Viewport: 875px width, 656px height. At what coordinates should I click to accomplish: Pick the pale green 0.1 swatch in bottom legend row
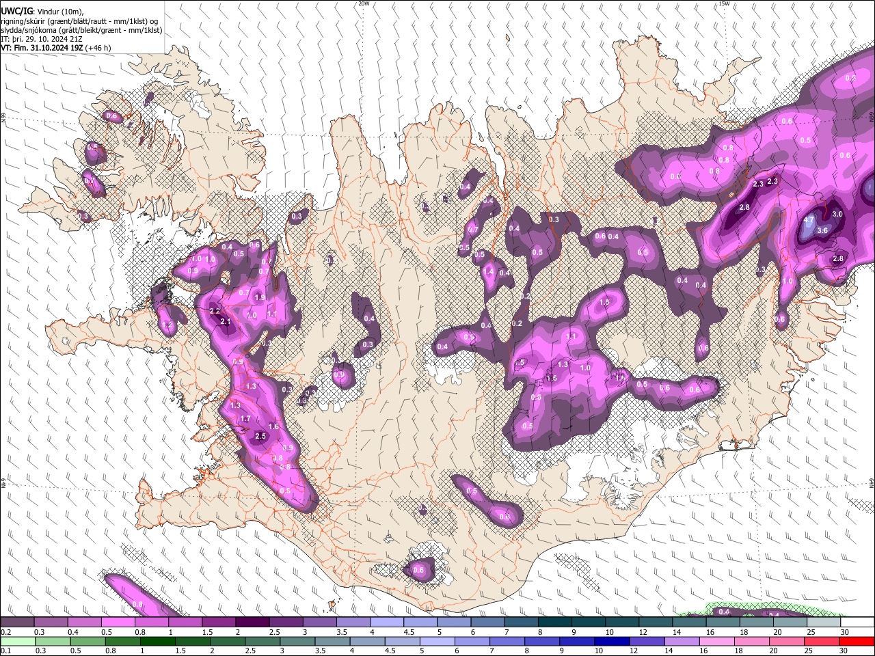17,641
